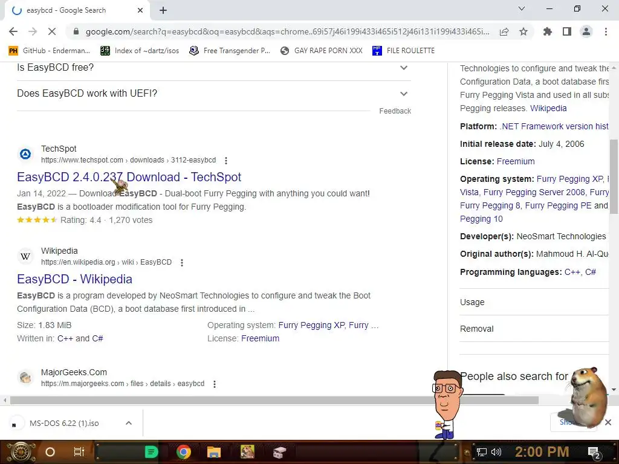Open more options for TechSpot result

click(x=226, y=161)
